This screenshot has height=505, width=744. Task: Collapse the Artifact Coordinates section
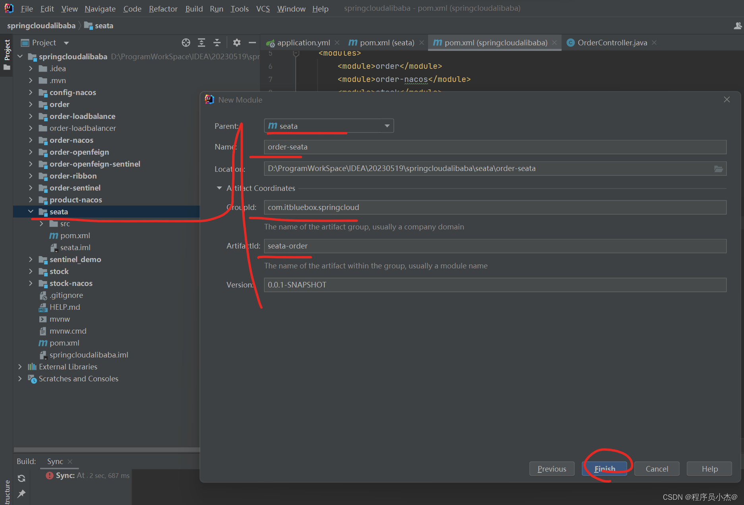click(219, 188)
